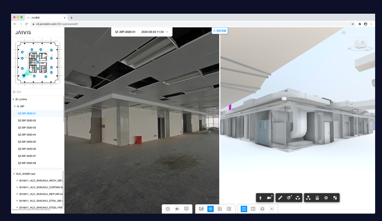Toggle the 3D model view button
Image resolution: width=382 pixels, height=221 pixels.
tap(210, 209)
